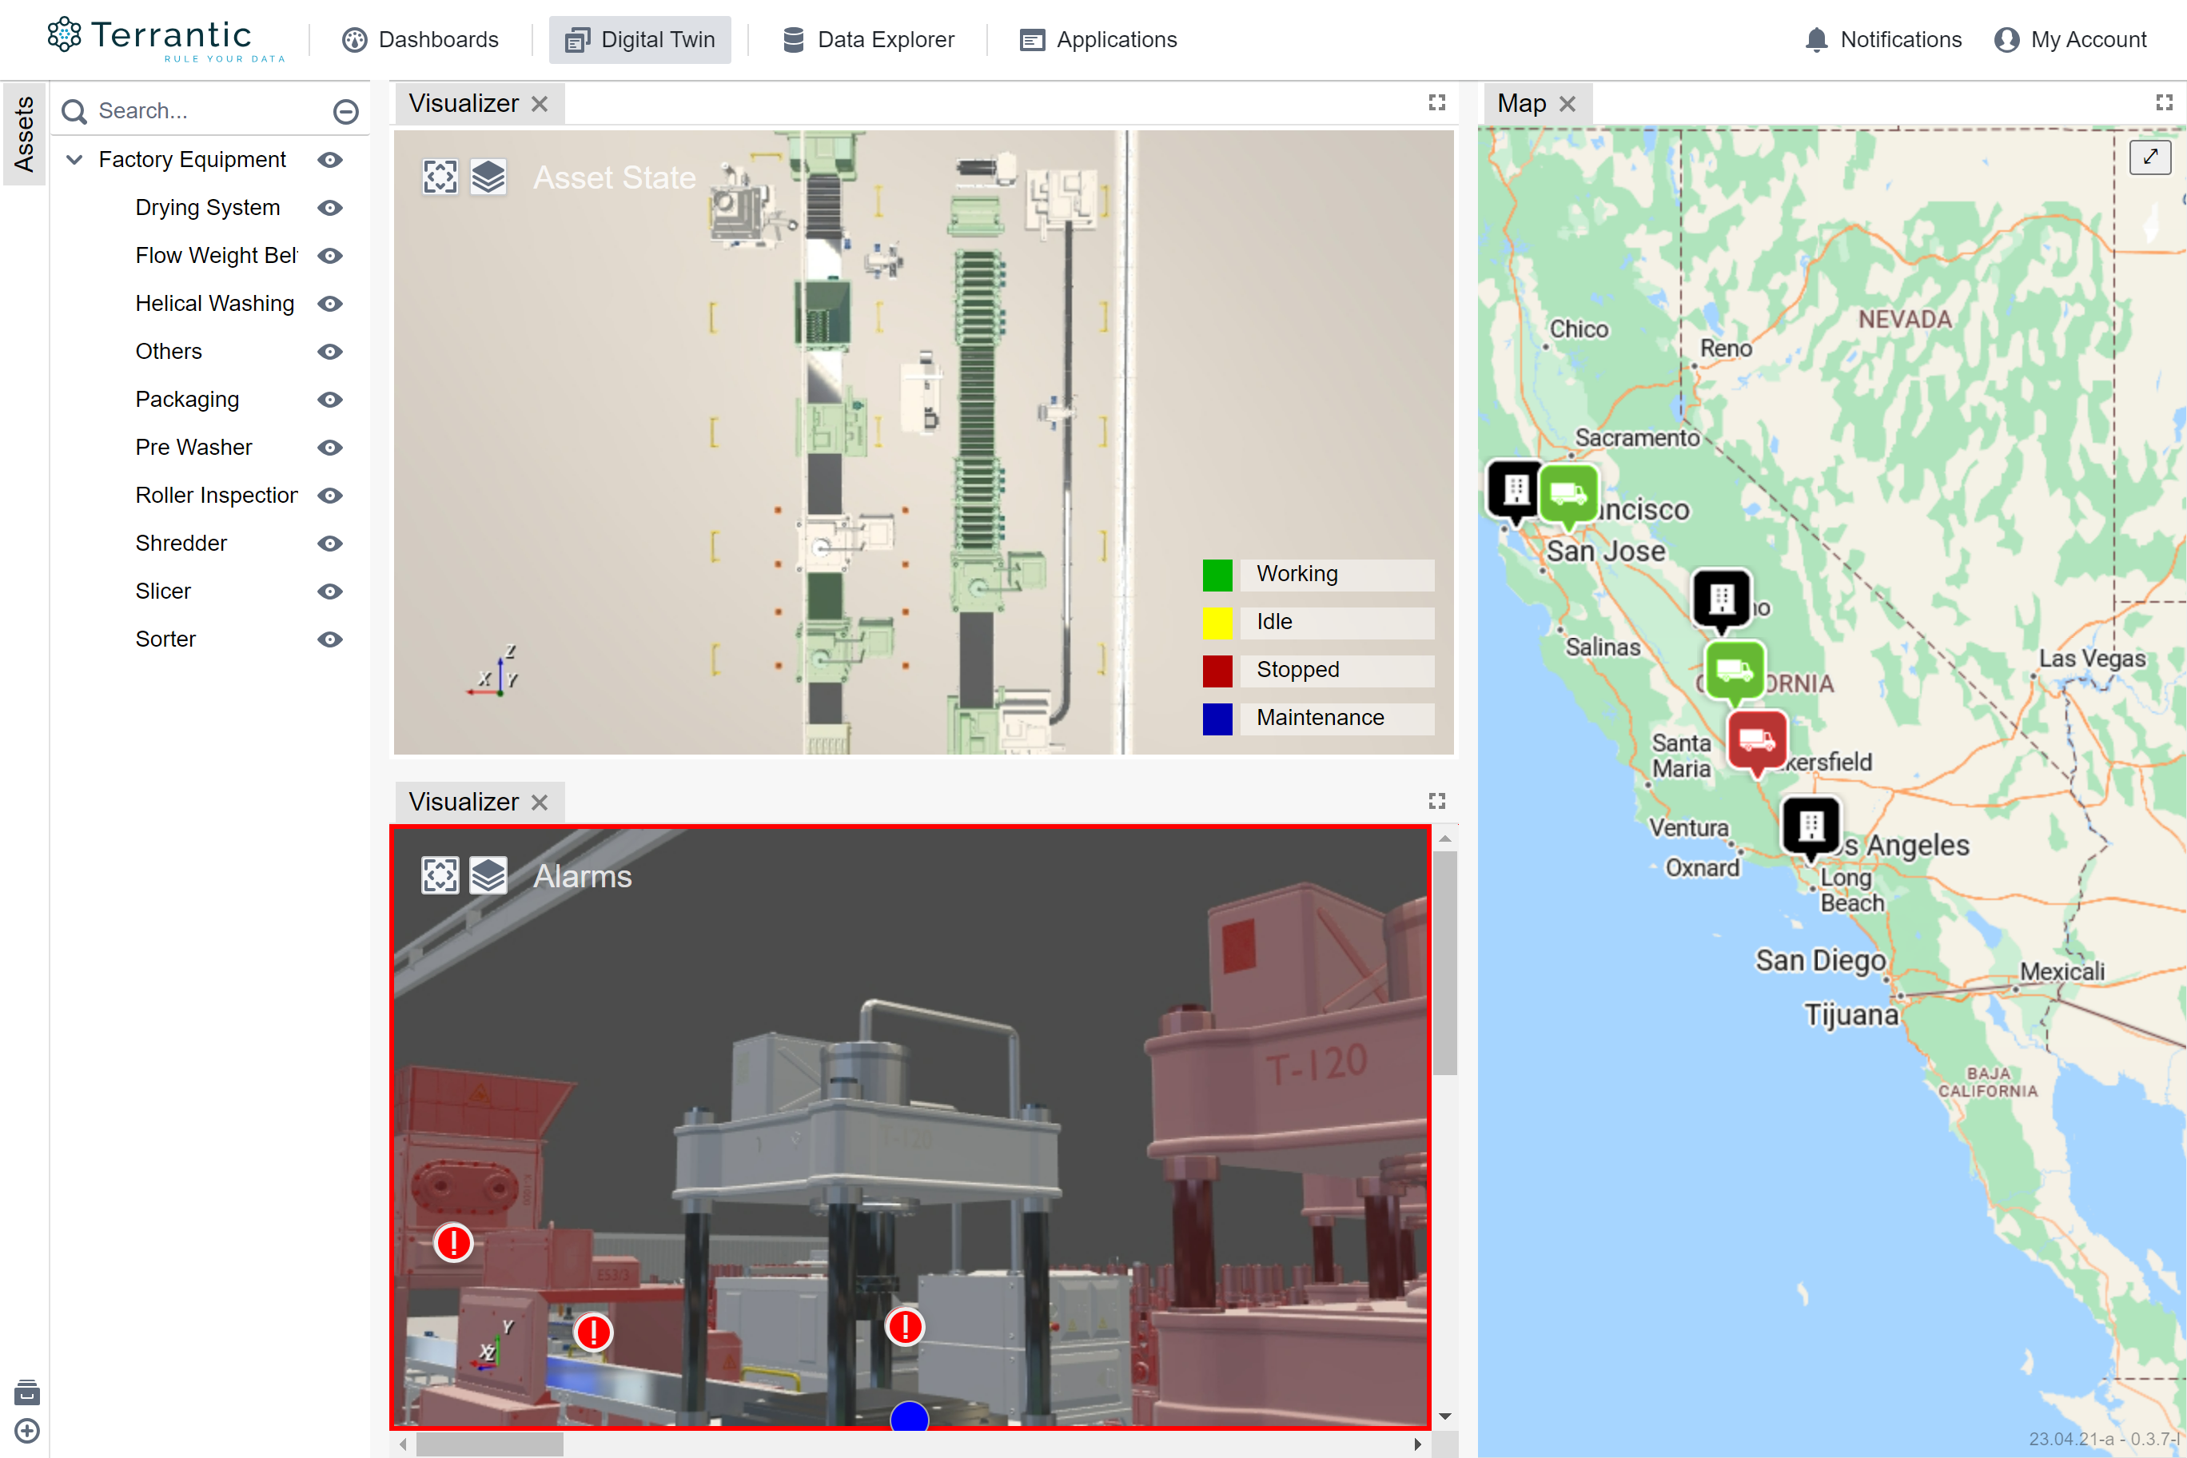This screenshot has height=1458, width=2187.
Task: Click building marker at Los Angeles
Action: point(1811,828)
